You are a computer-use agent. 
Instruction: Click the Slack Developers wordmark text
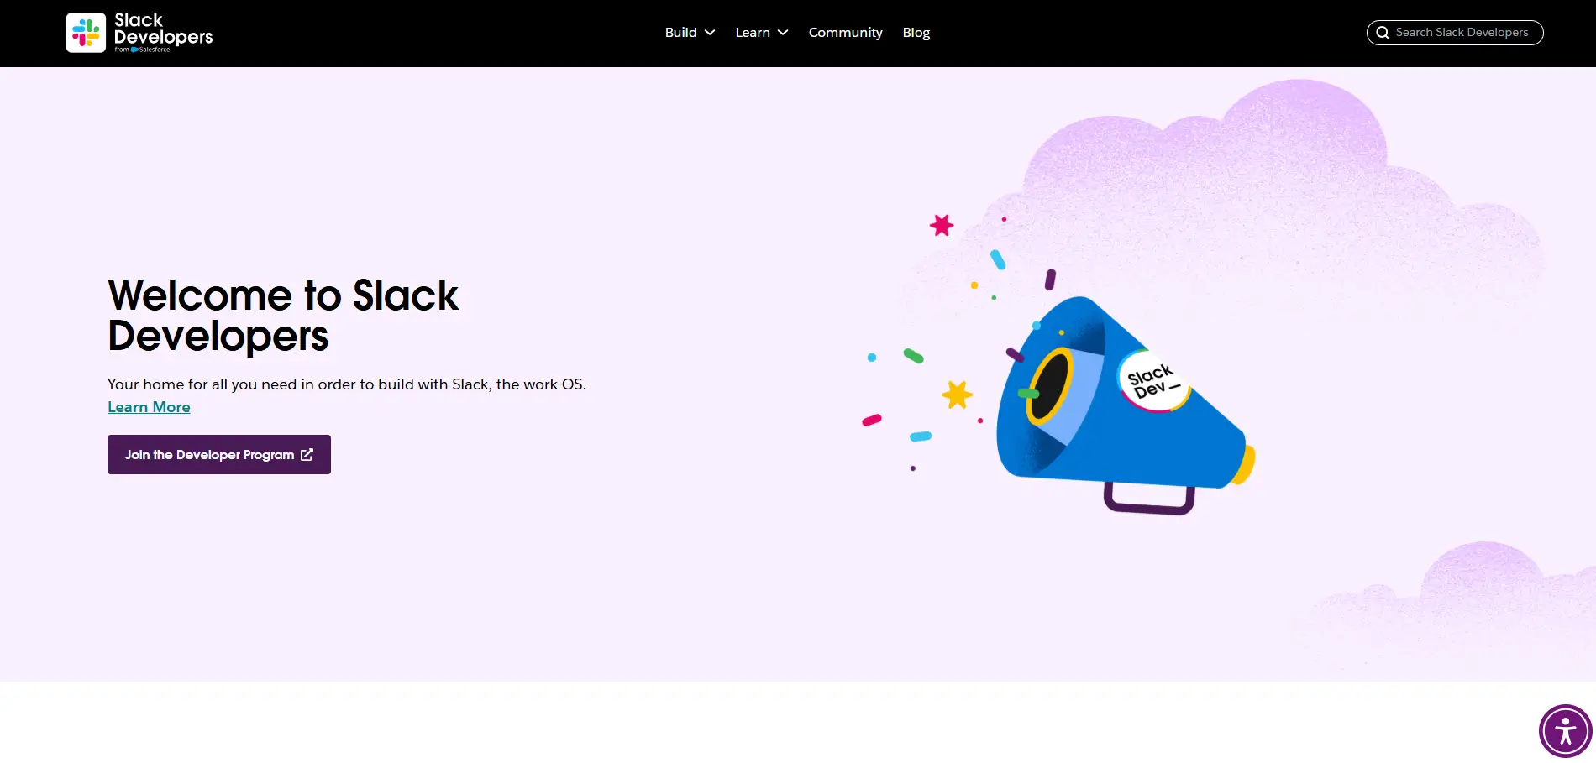(163, 32)
